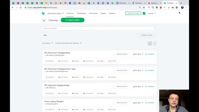Switch to list view layout icon
This screenshot has height=112, width=199.
150,44
